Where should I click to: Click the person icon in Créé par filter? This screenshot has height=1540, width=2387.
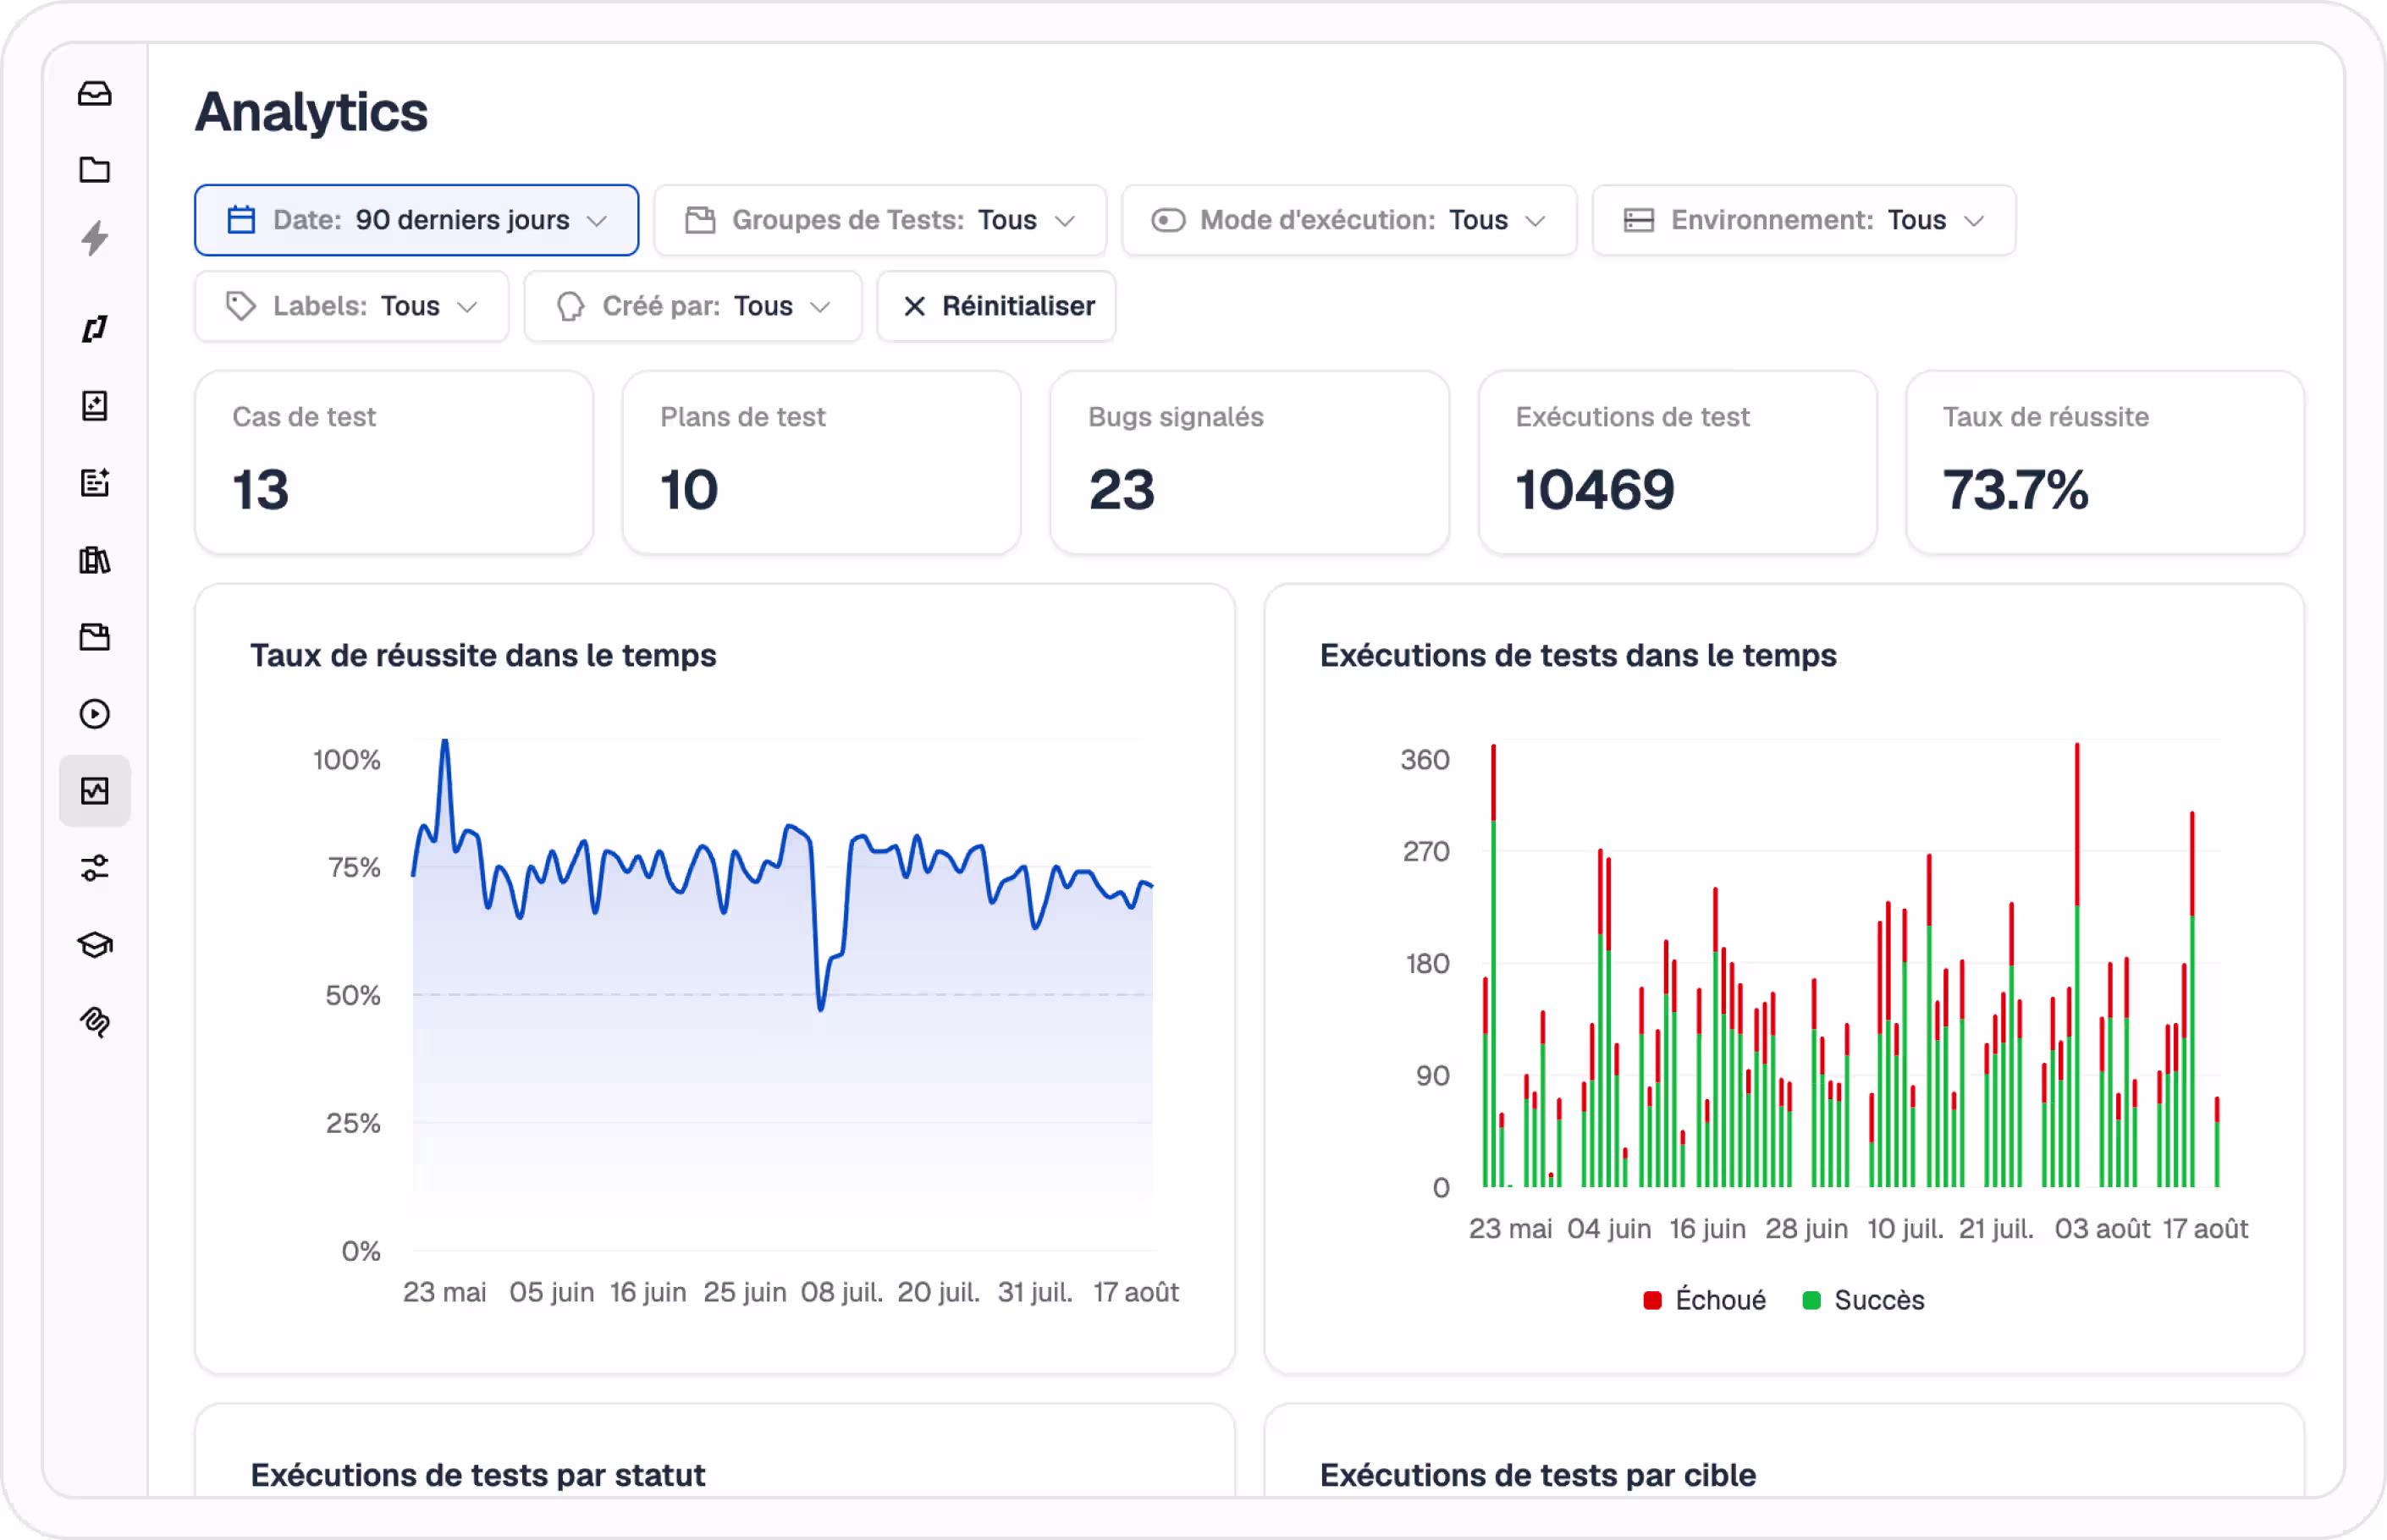click(x=571, y=306)
